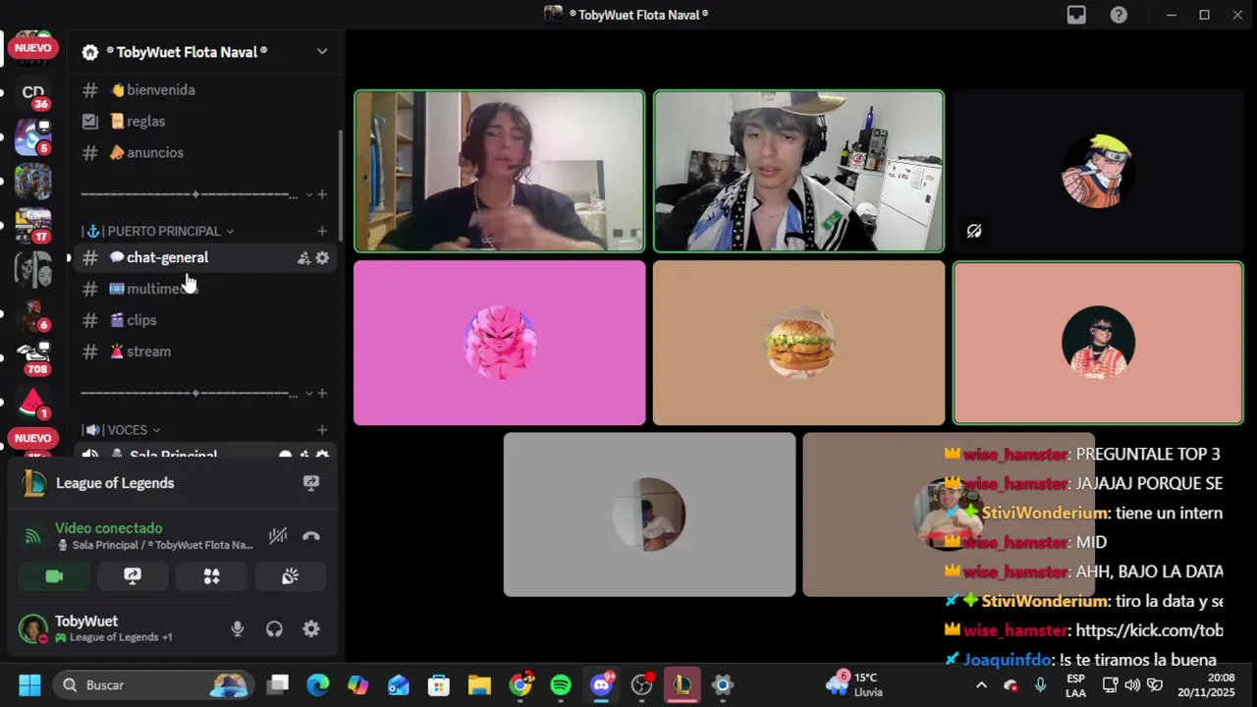Share your screen from voice panel

[133, 576]
